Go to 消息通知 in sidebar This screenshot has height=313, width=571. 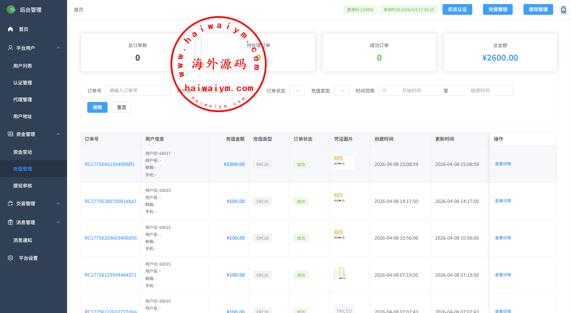[23, 240]
